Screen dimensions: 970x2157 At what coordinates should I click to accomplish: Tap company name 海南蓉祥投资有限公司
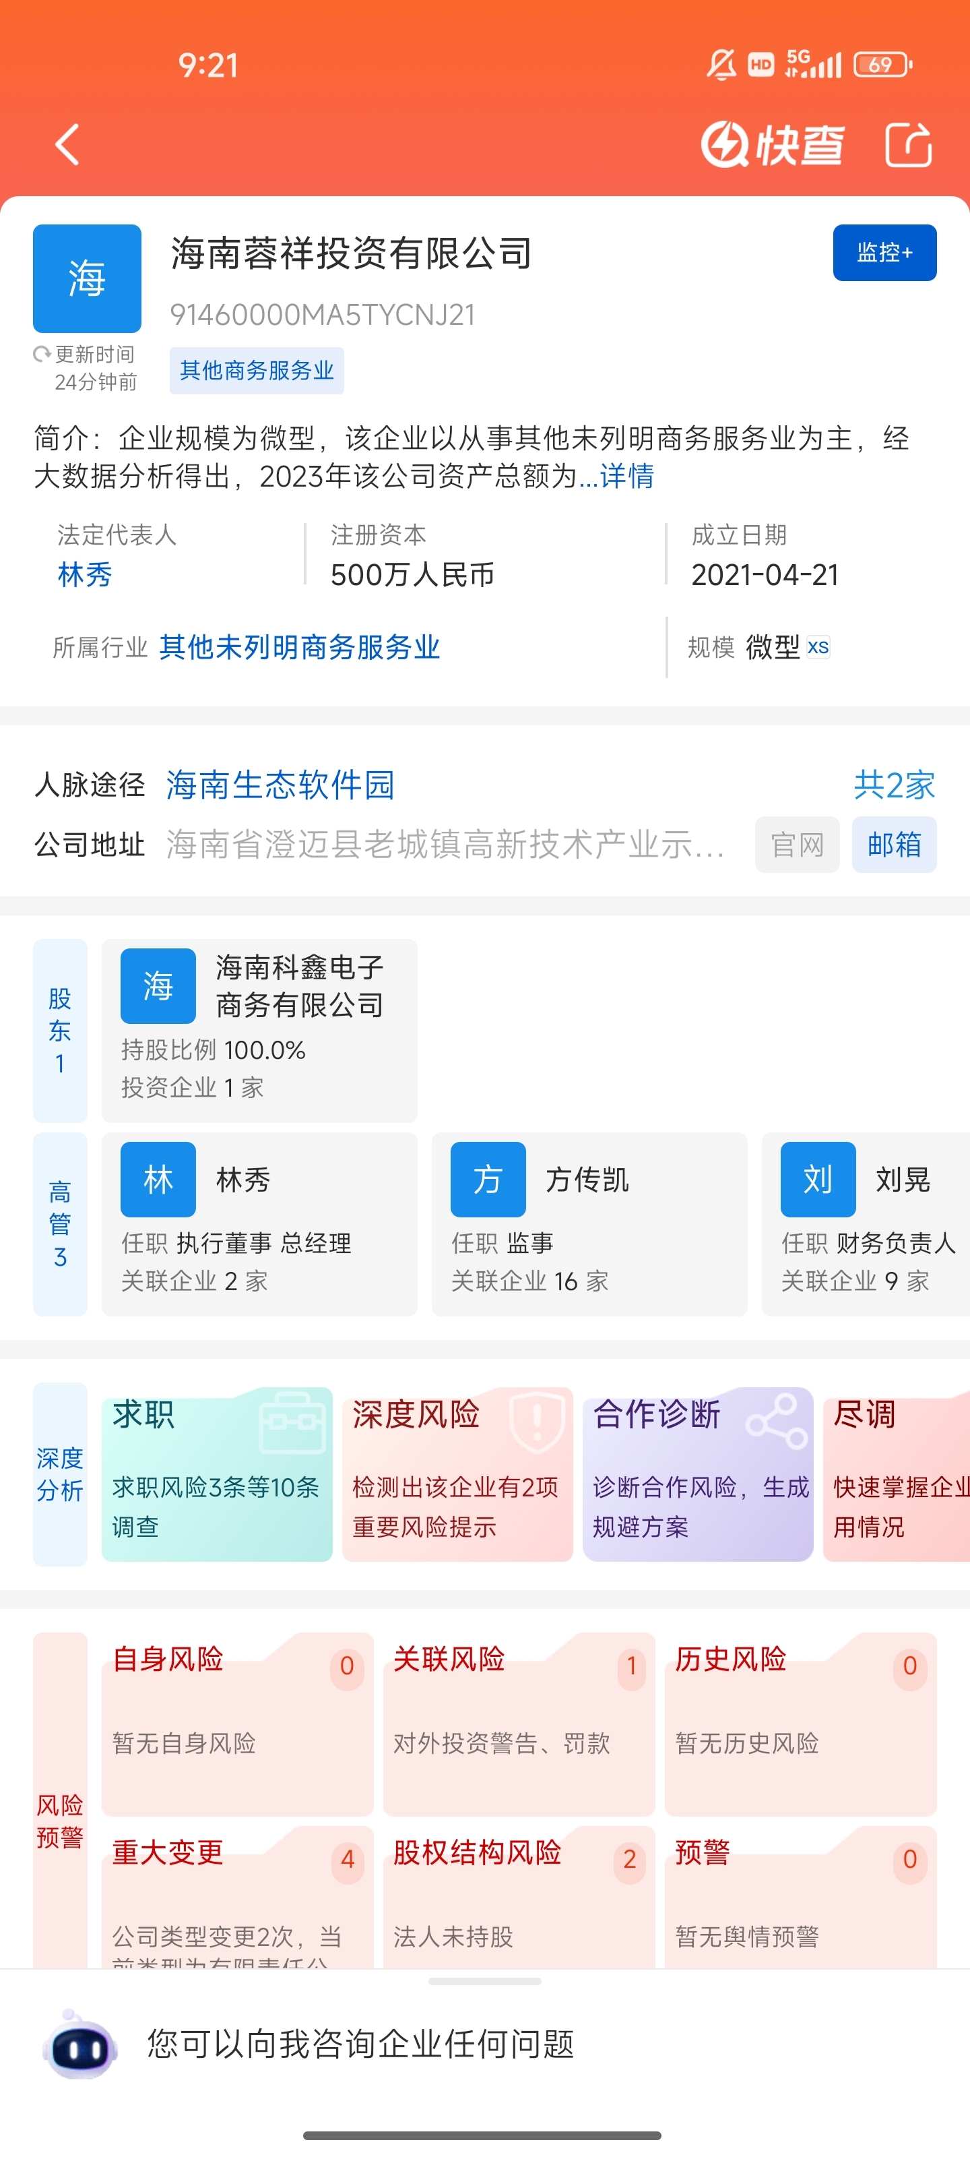(352, 253)
